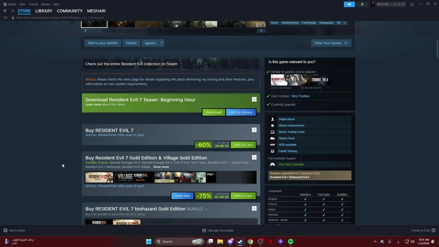
Task: Open Spotify from the taskbar
Action: coord(290,242)
